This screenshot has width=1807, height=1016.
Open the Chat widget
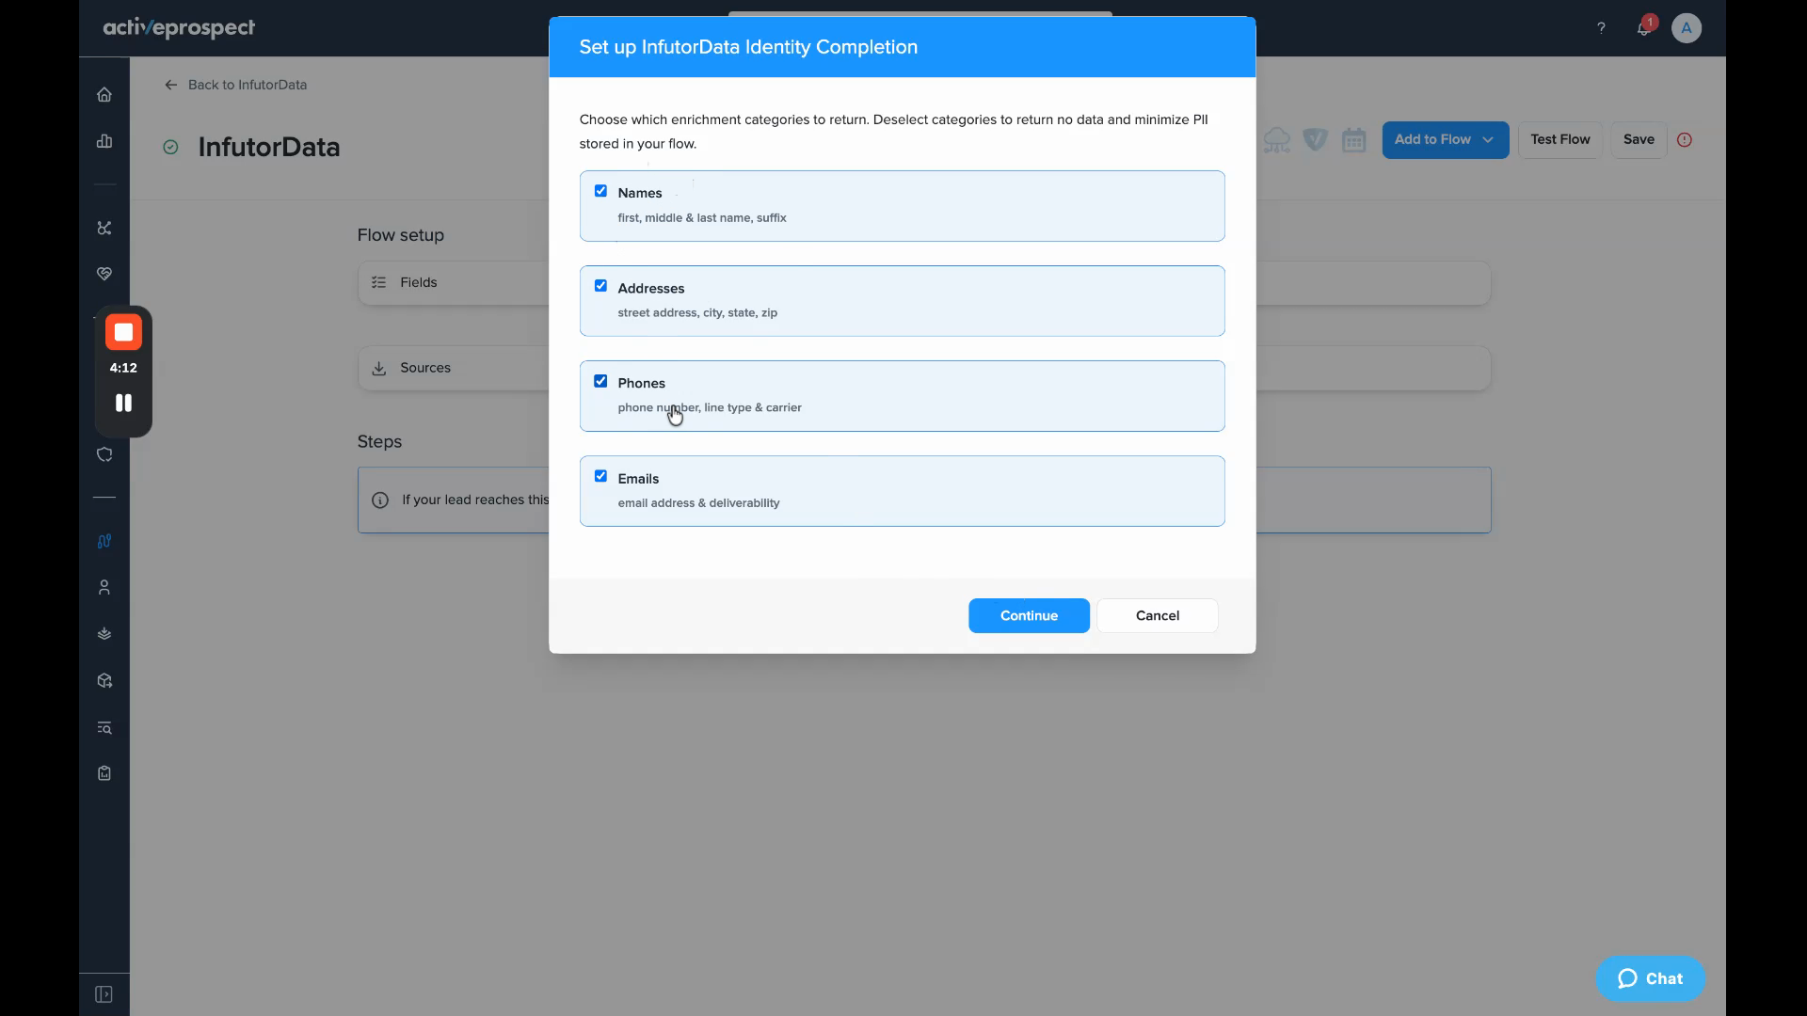pos(1650,978)
